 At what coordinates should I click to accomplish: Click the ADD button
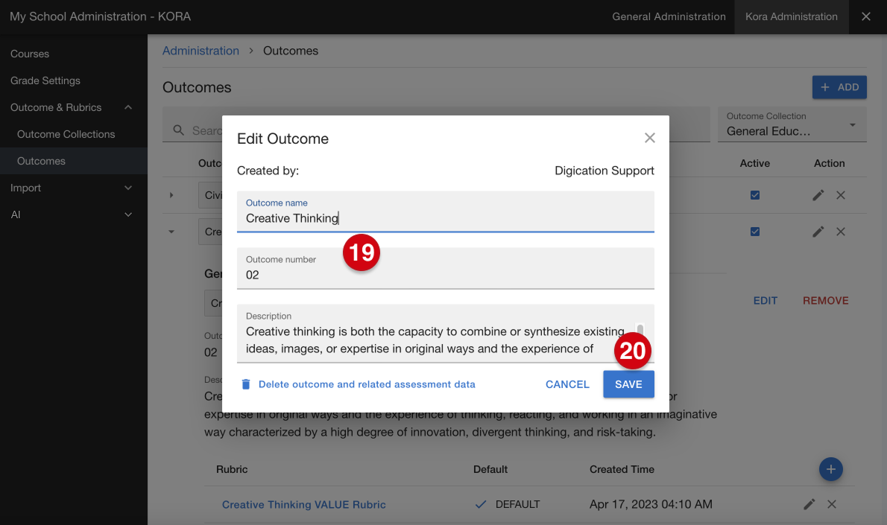click(x=839, y=87)
